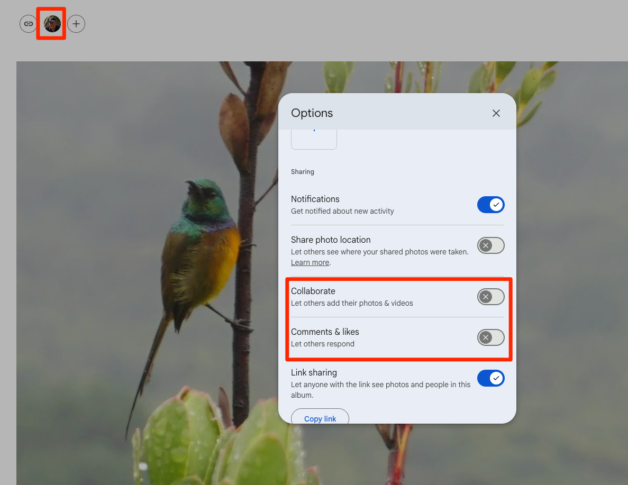Click the link icon above the photo
Image resolution: width=628 pixels, height=485 pixels.
[x=28, y=24]
